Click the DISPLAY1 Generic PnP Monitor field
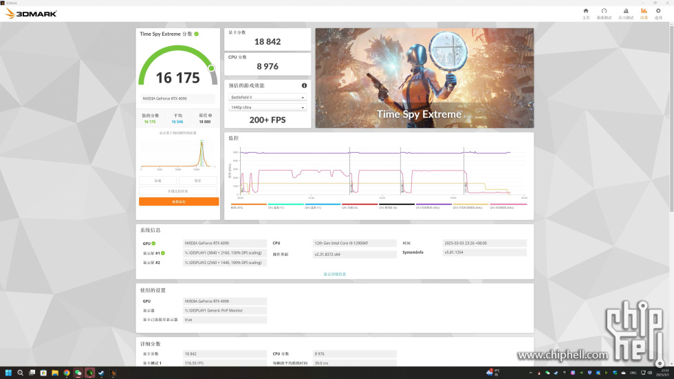The image size is (674, 379). pos(225,310)
